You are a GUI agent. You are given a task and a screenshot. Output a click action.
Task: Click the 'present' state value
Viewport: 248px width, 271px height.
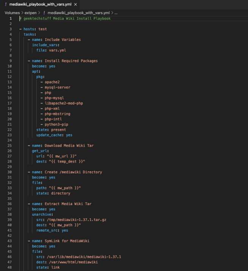[59, 130]
